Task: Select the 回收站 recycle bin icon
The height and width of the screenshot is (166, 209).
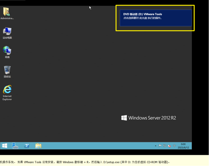Action: point(7,72)
